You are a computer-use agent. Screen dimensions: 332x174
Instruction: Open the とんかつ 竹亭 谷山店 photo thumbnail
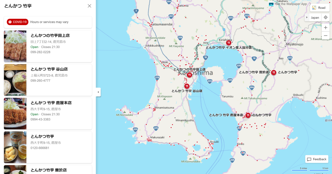tap(15, 80)
